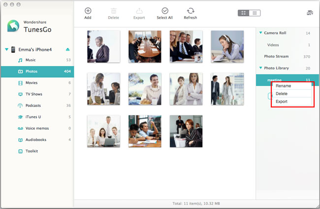Select the Photos sidebar item
The height and width of the screenshot is (209, 320).
[x=37, y=71]
